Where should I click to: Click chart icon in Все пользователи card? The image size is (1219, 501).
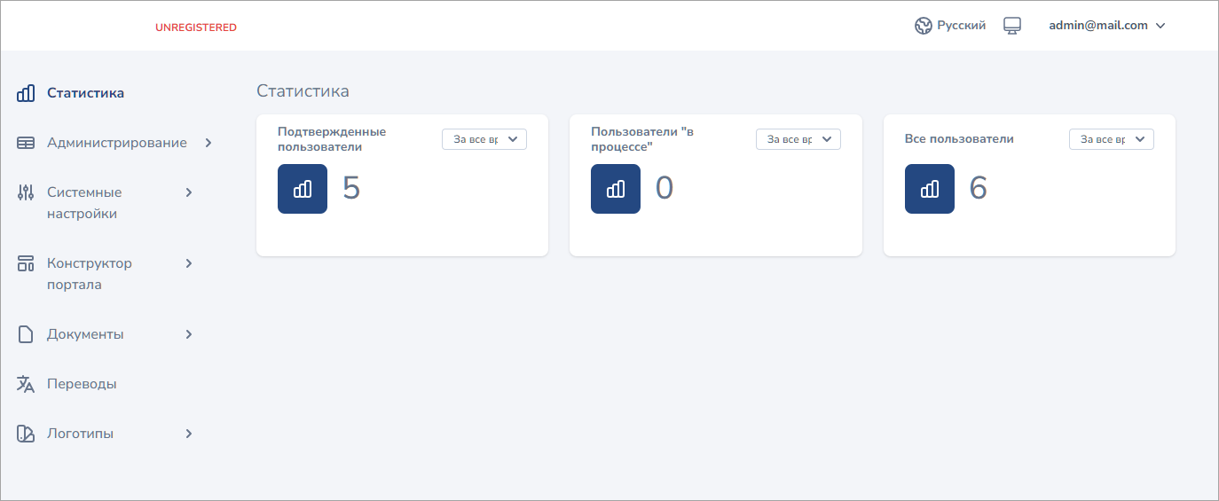click(930, 189)
